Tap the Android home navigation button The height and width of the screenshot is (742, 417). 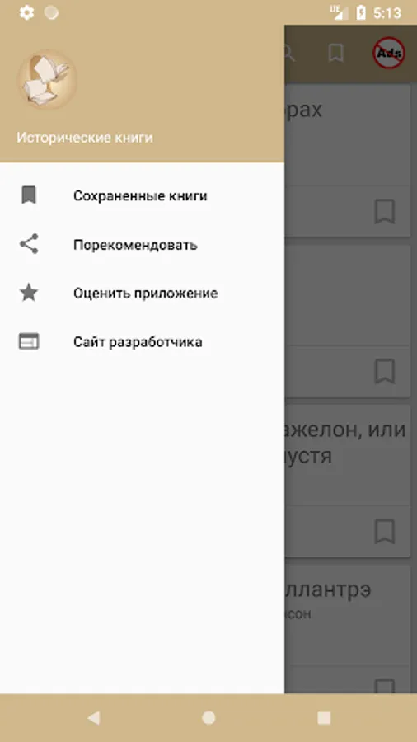tap(208, 718)
